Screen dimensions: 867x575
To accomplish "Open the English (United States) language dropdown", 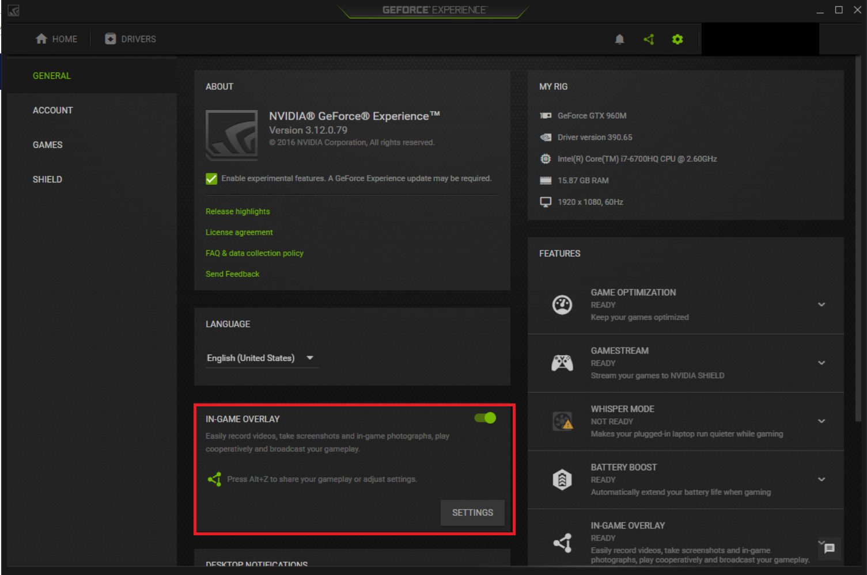I will click(262, 358).
